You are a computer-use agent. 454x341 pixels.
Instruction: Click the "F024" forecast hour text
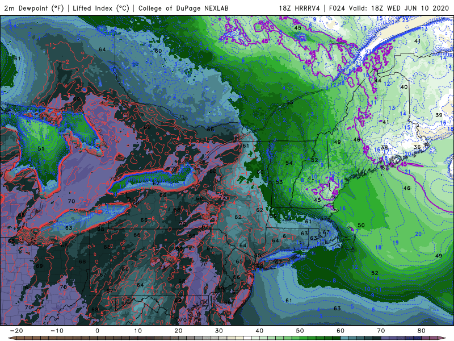tap(337, 8)
